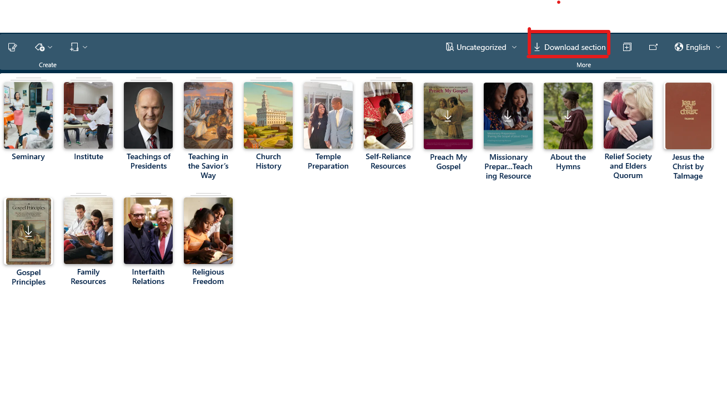
Task: Click the Self-Reliance Resources label
Action: click(x=388, y=161)
